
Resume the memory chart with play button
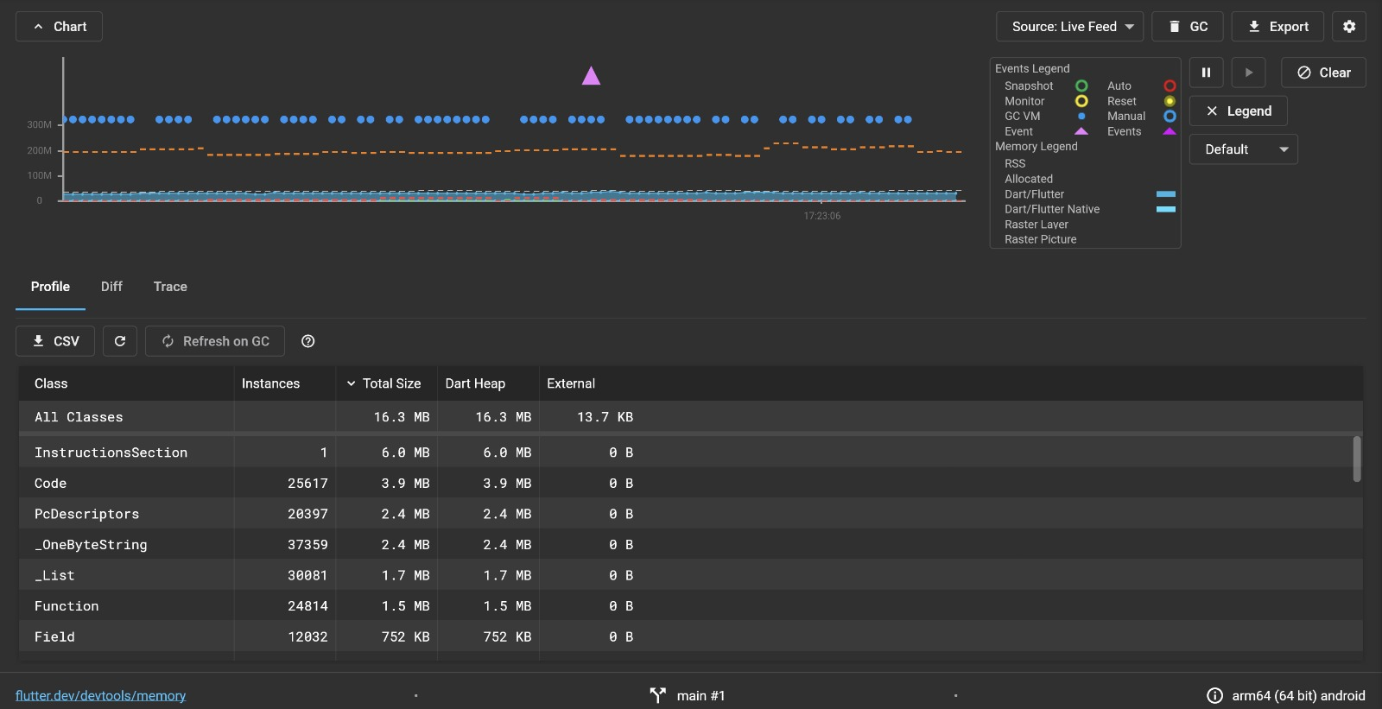click(x=1248, y=73)
